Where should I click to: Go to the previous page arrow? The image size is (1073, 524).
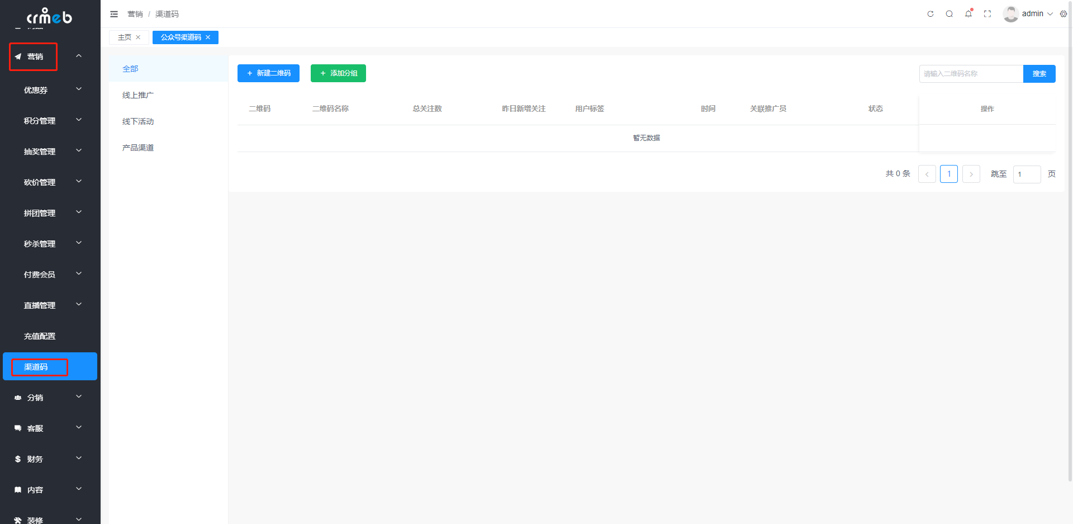[927, 174]
